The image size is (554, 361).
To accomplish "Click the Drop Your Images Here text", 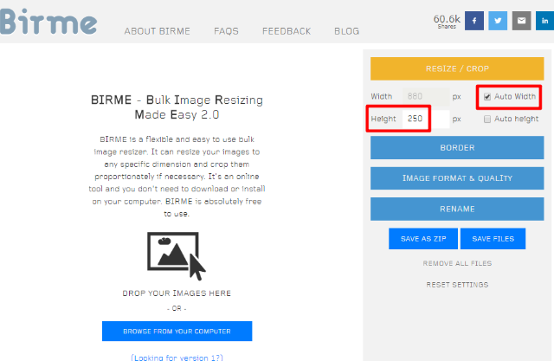I will pyautogui.click(x=177, y=293).
